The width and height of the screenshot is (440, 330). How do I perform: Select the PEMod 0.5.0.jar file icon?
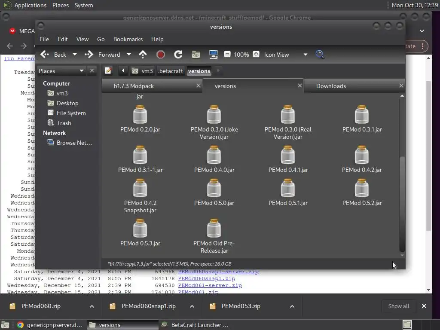(x=214, y=188)
